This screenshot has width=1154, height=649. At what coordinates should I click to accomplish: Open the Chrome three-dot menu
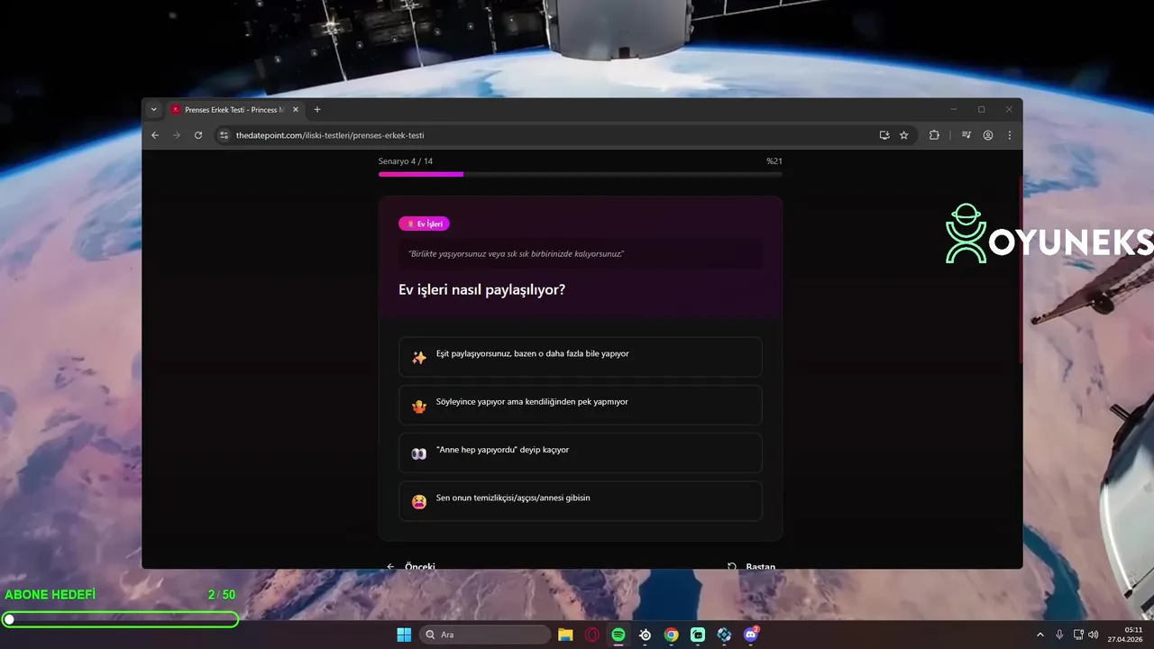tap(1010, 135)
